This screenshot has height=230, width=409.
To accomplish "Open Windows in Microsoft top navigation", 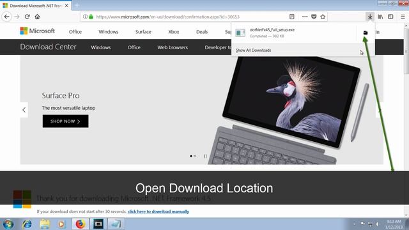I will (108, 32).
